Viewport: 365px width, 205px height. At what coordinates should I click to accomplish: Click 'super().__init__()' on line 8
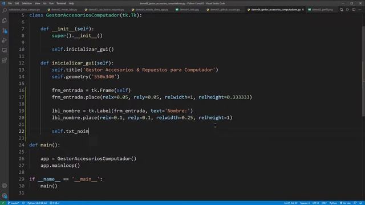(x=77, y=35)
